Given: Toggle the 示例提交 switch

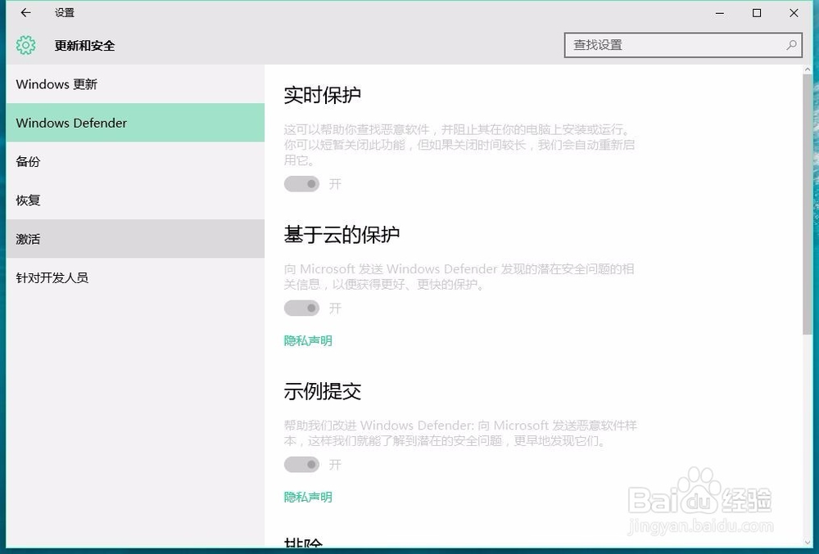Looking at the screenshot, I should coord(302,464).
